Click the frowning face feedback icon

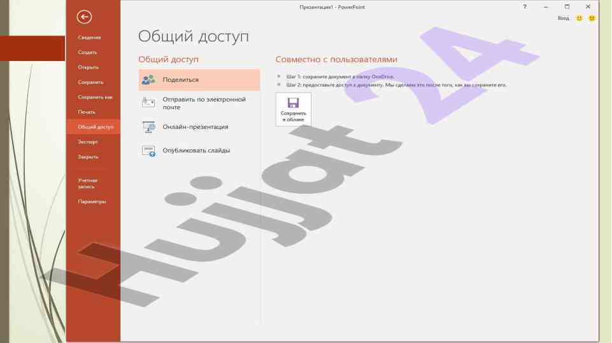pyautogui.click(x=592, y=18)
